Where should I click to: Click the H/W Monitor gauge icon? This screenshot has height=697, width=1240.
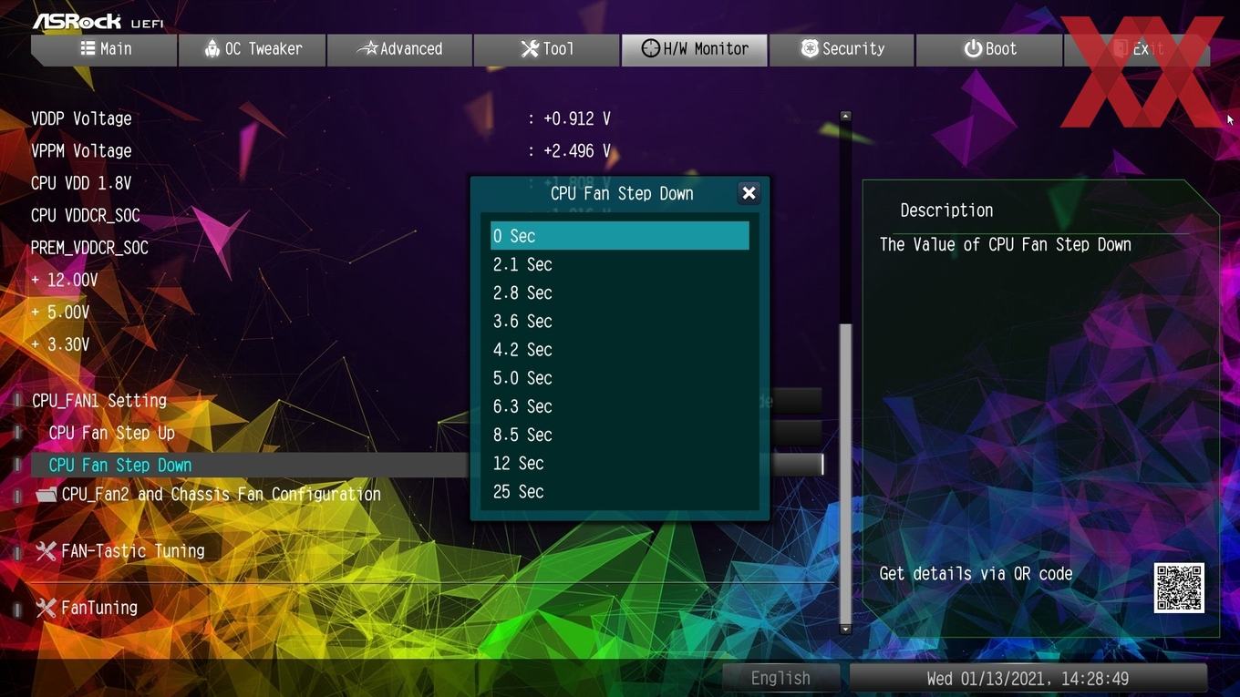(x=650, y=48)
